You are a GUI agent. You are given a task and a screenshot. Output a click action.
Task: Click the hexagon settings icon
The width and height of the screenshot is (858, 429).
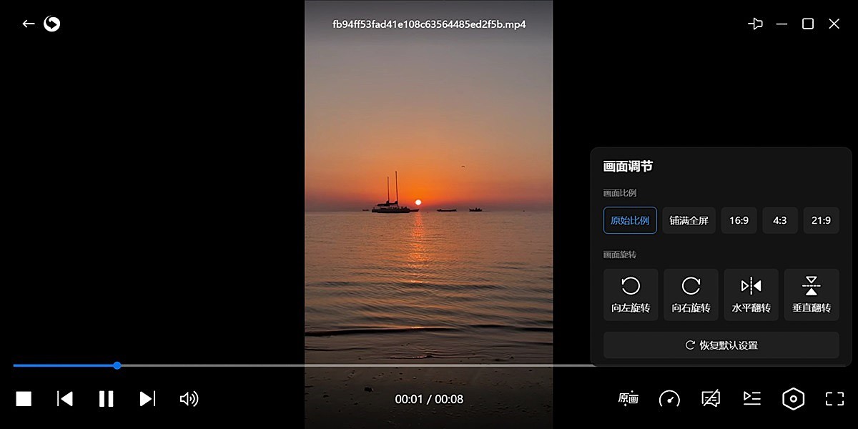(x=793, y=399)
